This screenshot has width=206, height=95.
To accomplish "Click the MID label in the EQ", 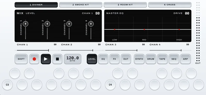I will [144, 40].
